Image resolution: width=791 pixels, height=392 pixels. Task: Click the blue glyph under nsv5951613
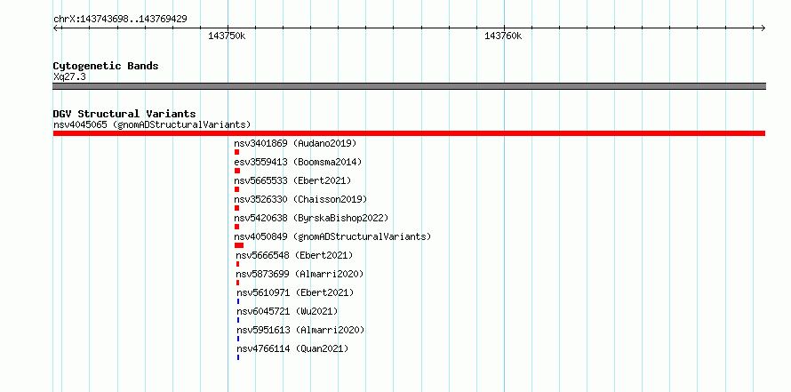point(238,339)
